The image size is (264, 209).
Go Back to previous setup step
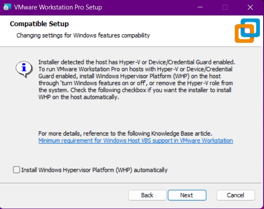[147, 195]
